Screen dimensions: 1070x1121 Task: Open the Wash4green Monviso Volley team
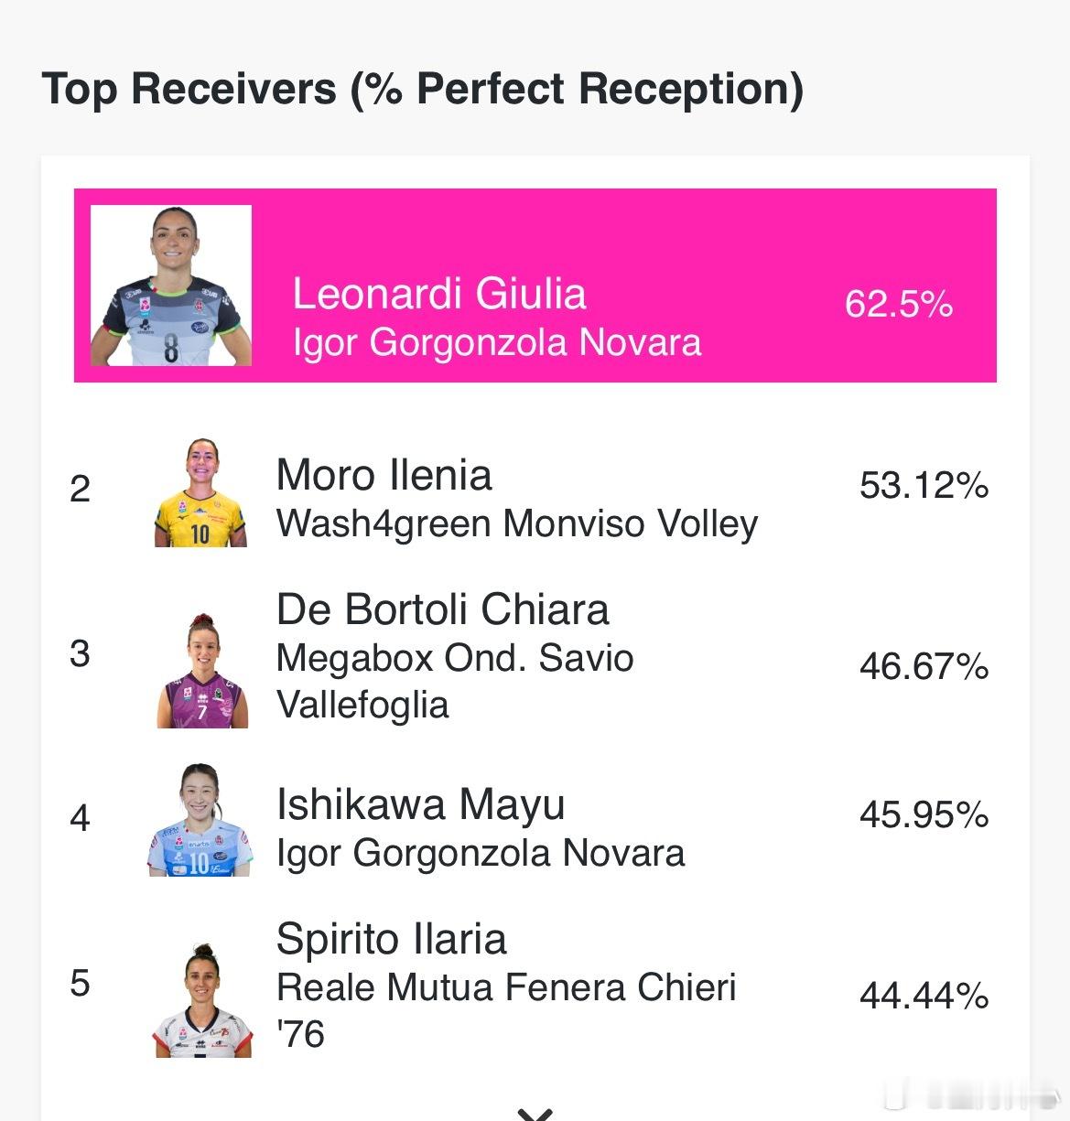click(517, 523)
